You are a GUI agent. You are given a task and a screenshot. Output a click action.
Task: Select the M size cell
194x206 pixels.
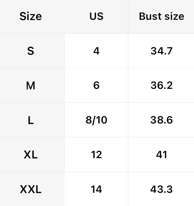31,86
